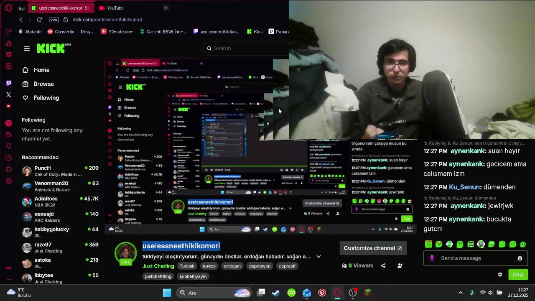Open Windows Start menu
The image size is (535, 301).
point(167,293)
